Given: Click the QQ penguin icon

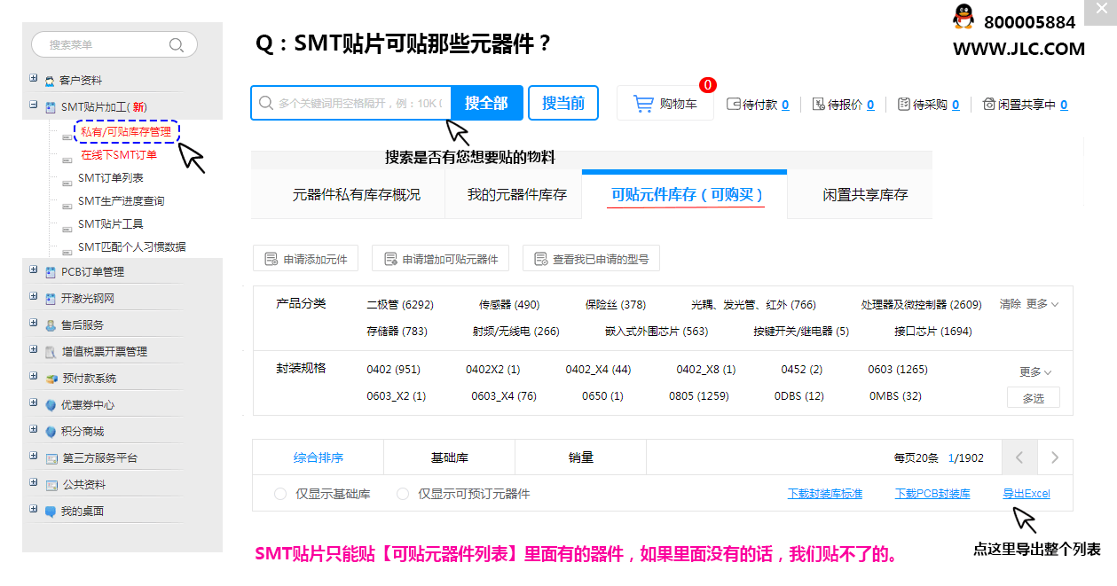Looking at the screenshot, I should (963, 18).
